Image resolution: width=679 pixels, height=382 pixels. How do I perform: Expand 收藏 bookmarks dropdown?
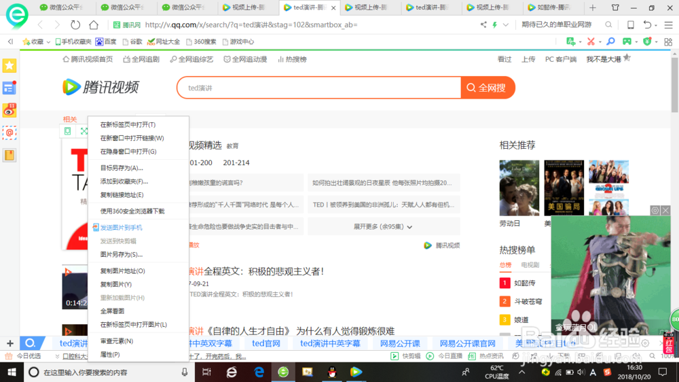(48, 42)
